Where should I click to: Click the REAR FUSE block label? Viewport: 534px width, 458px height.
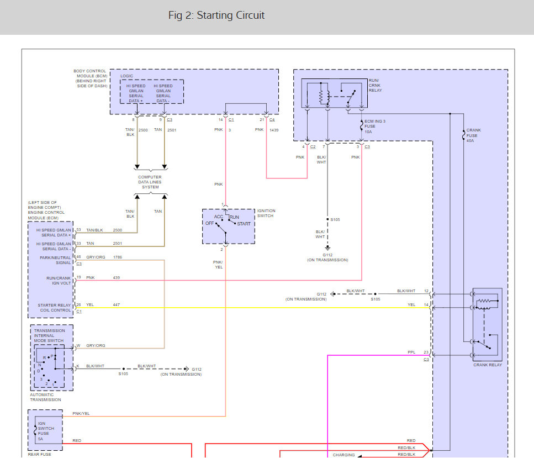[x=39, y=454]
